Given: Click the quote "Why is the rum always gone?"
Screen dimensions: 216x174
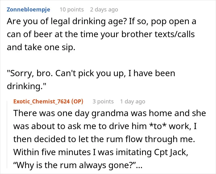Looking at the screenshot, I should 75,165.
